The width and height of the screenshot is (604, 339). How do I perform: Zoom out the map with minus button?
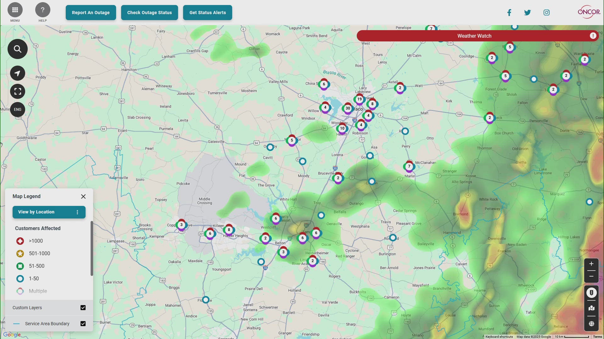point(591,277)
